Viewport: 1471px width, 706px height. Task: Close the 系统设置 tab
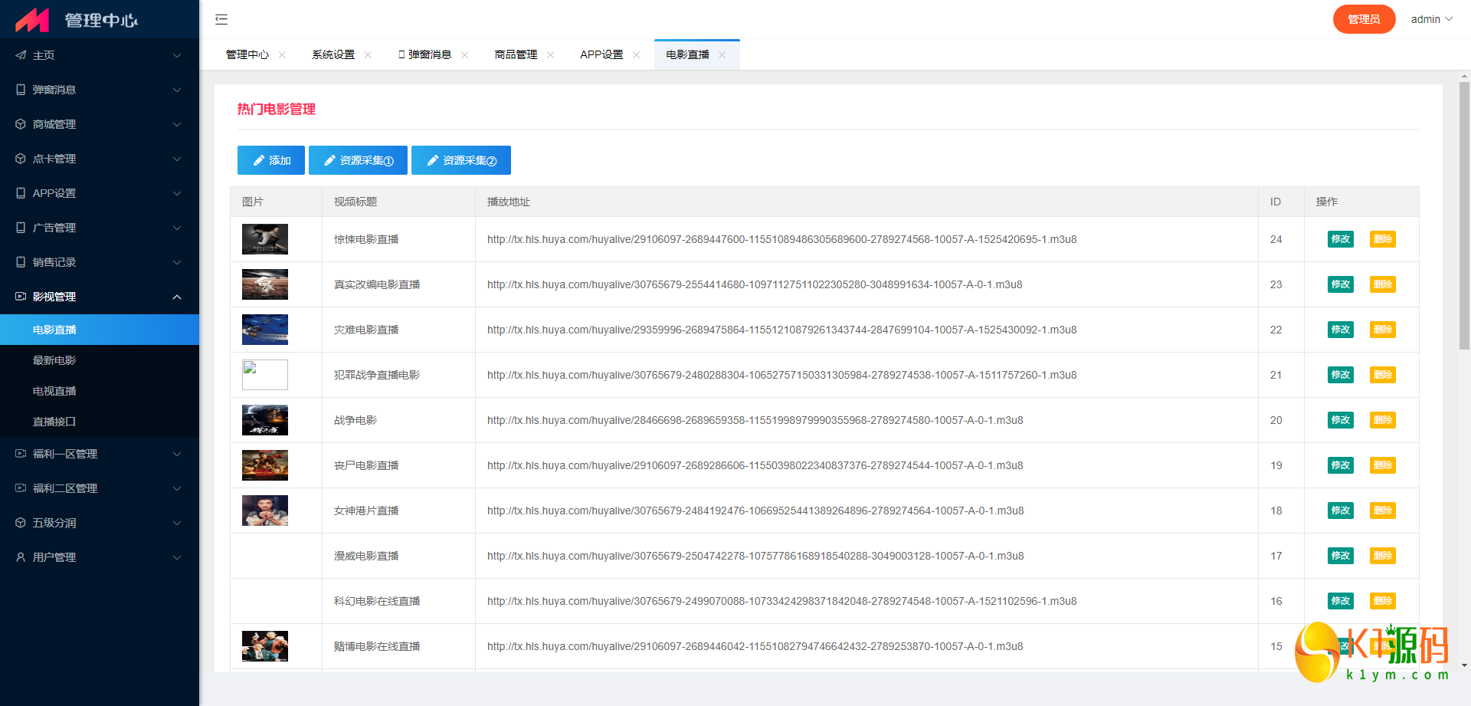pos(368,55)
